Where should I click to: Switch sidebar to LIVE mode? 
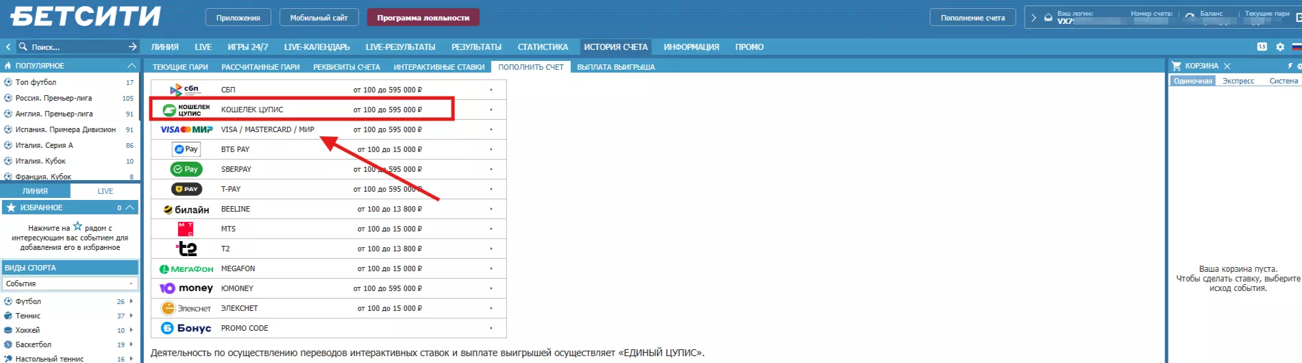coord(106,191)
